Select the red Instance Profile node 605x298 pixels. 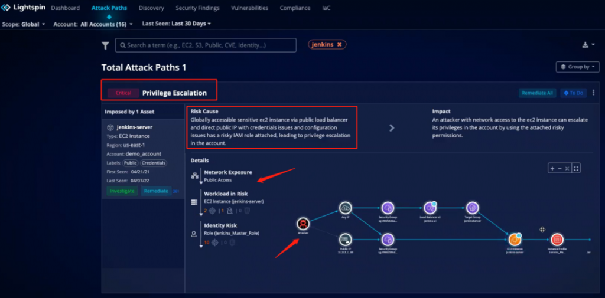click(x=557, y=240)
